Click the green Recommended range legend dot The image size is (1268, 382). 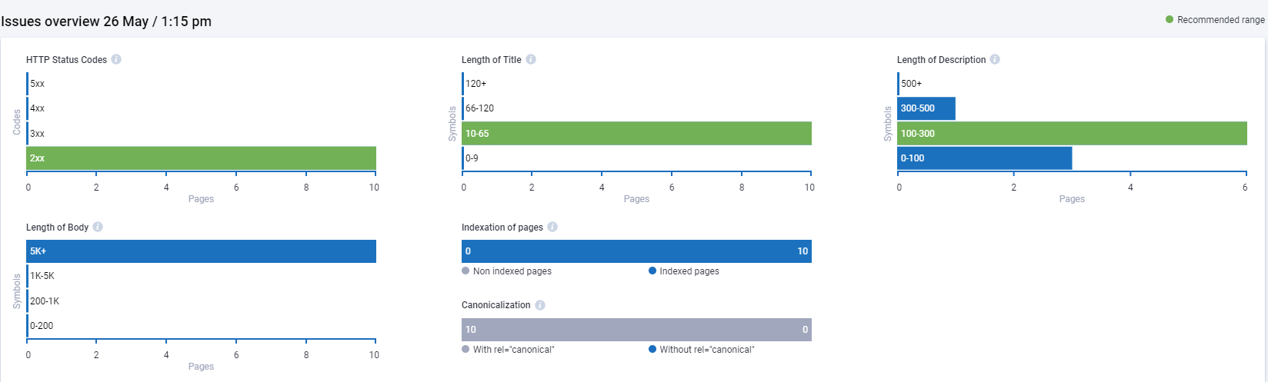[1170, 20]
